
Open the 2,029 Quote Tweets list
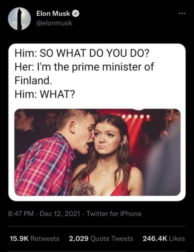101,238
